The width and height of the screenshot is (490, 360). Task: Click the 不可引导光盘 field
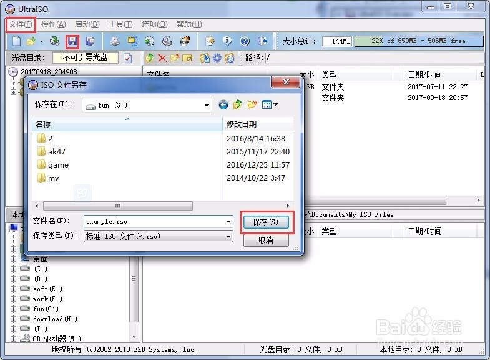click(86, 57)
